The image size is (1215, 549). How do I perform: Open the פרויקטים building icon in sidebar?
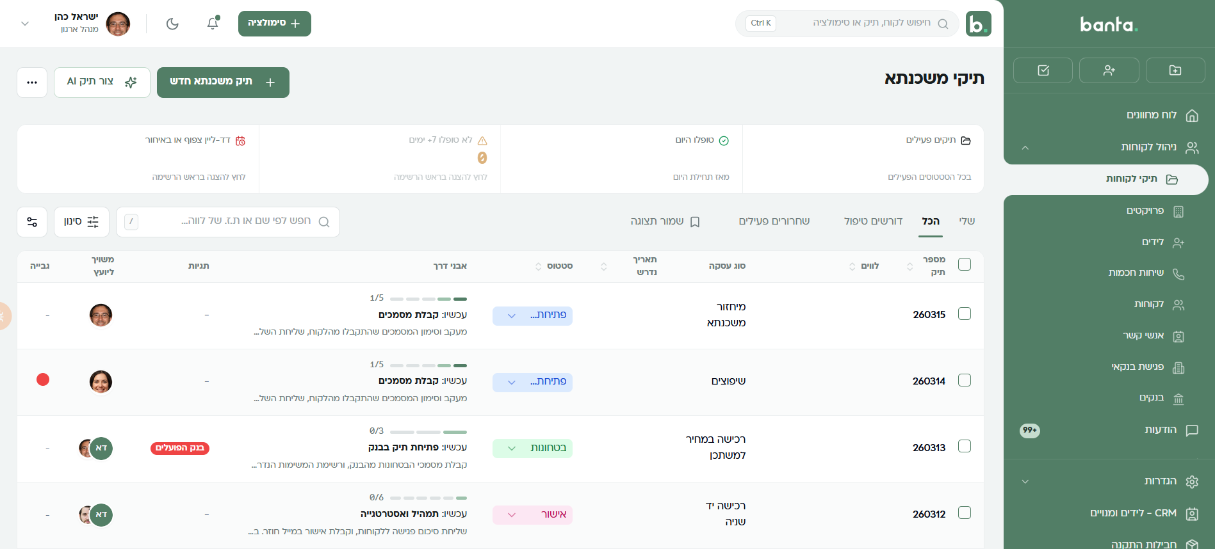(1178, 211)
